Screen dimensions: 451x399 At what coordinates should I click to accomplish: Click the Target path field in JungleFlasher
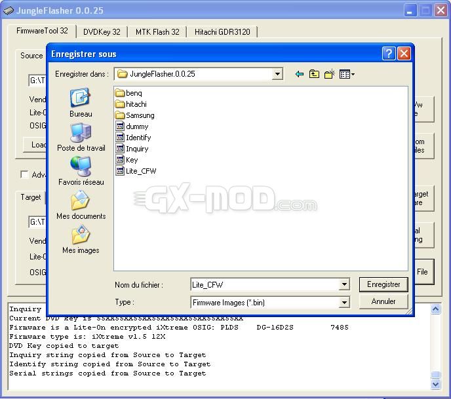tap(37, 222)
